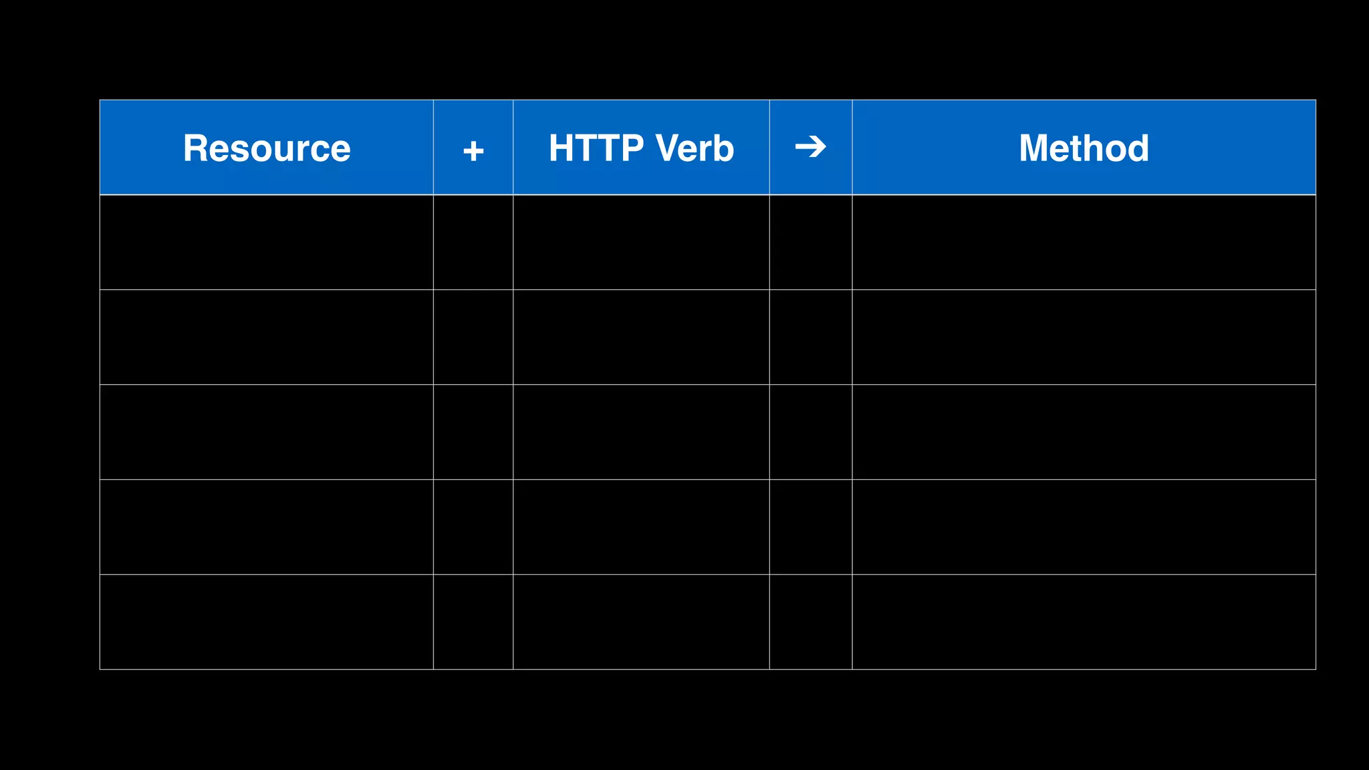Click first empty cell under Method
This screenshot has width=1369, height=770.
[x=1084, y=242]
